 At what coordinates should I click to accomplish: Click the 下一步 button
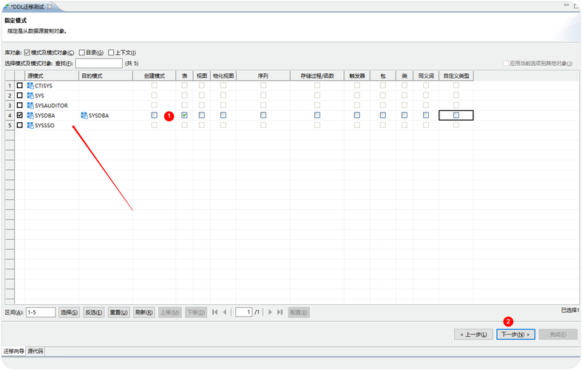point(515,334)
